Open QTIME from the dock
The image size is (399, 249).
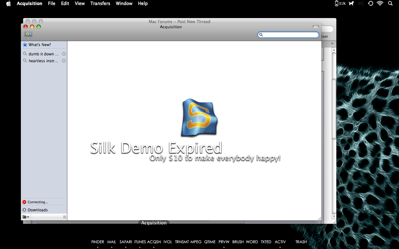coord(210,242)
